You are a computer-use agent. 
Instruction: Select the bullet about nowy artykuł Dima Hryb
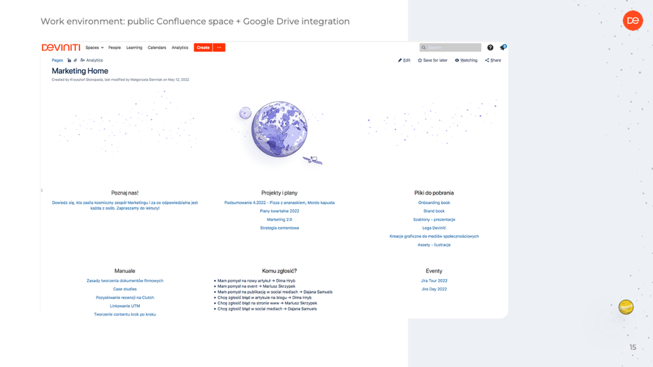[256, 281]
